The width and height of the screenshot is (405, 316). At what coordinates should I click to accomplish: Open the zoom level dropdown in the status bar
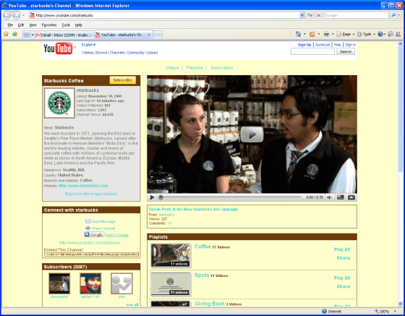395,311
